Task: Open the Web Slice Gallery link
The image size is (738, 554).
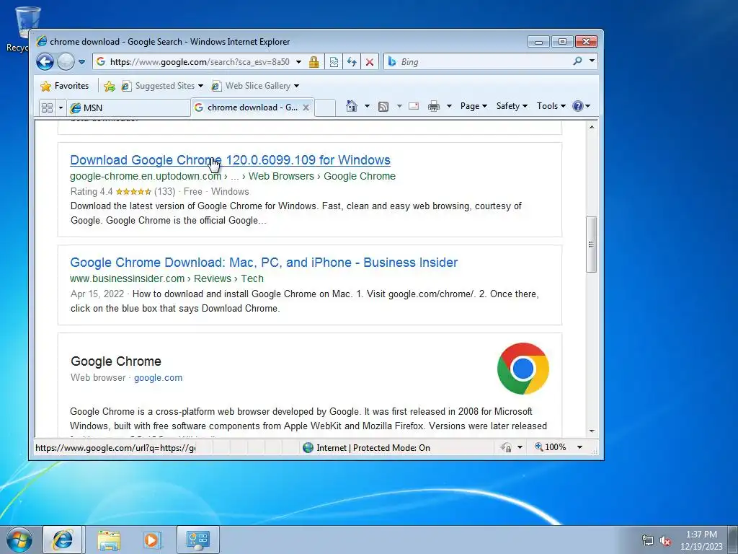Action: pyautogui.click(x=255, y=86)
